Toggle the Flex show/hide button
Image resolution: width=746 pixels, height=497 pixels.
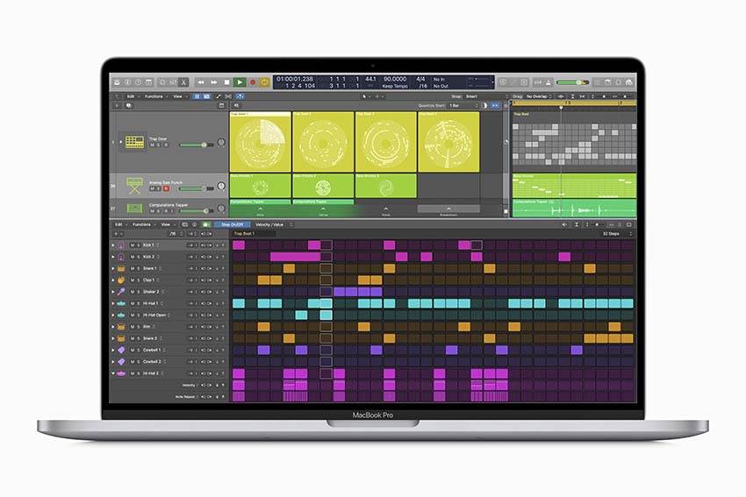tap(228, 96)
